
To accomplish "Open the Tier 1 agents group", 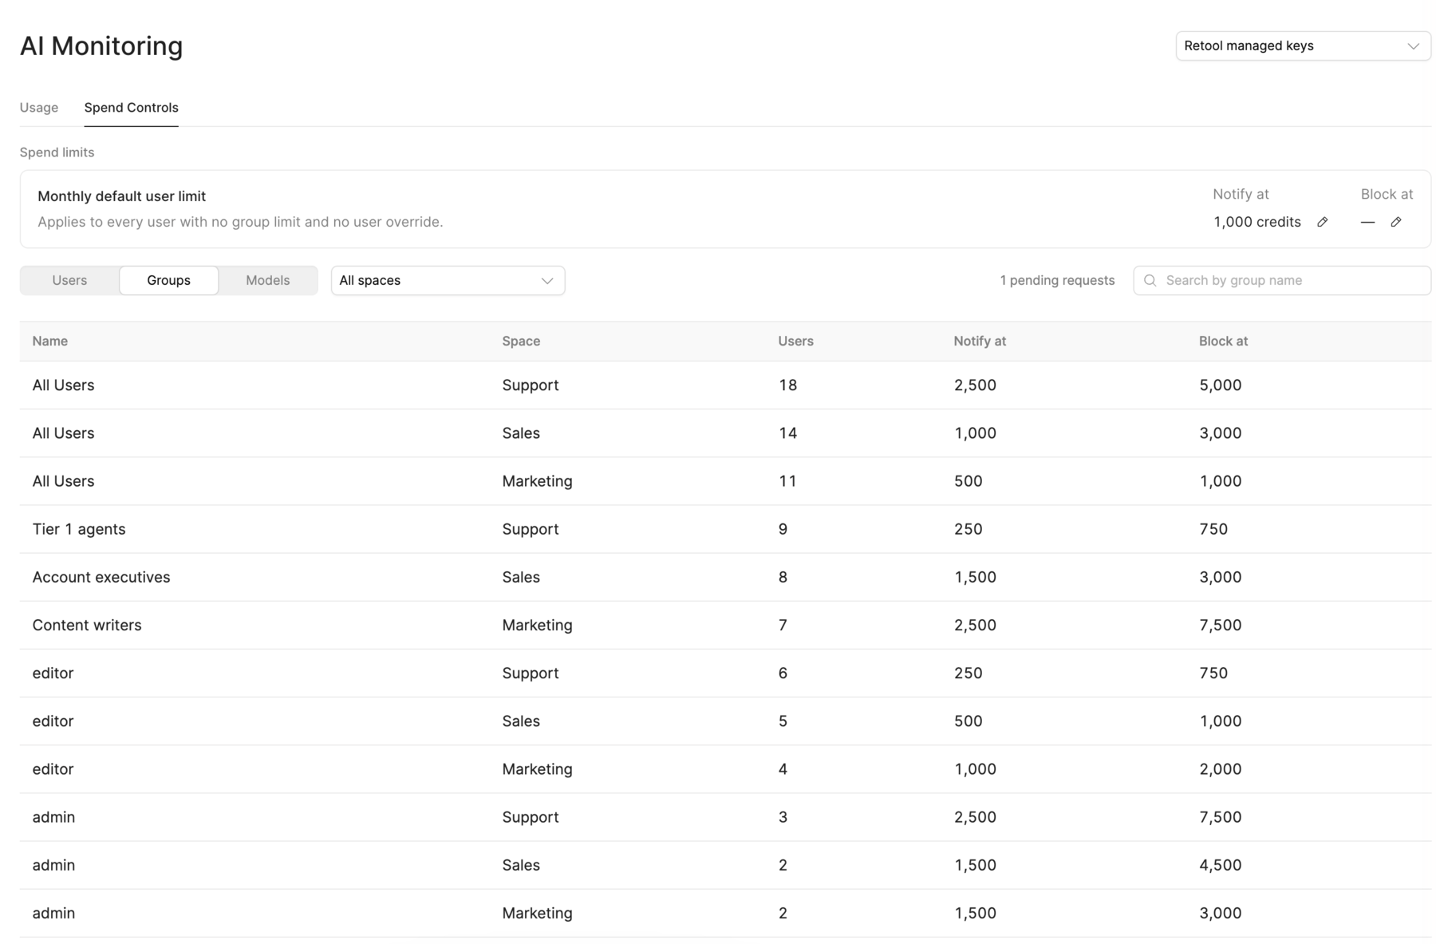I will pyautogui.click(x=79, y=529).
